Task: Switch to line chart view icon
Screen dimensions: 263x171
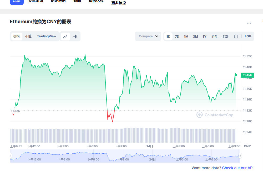Action: 65,36
